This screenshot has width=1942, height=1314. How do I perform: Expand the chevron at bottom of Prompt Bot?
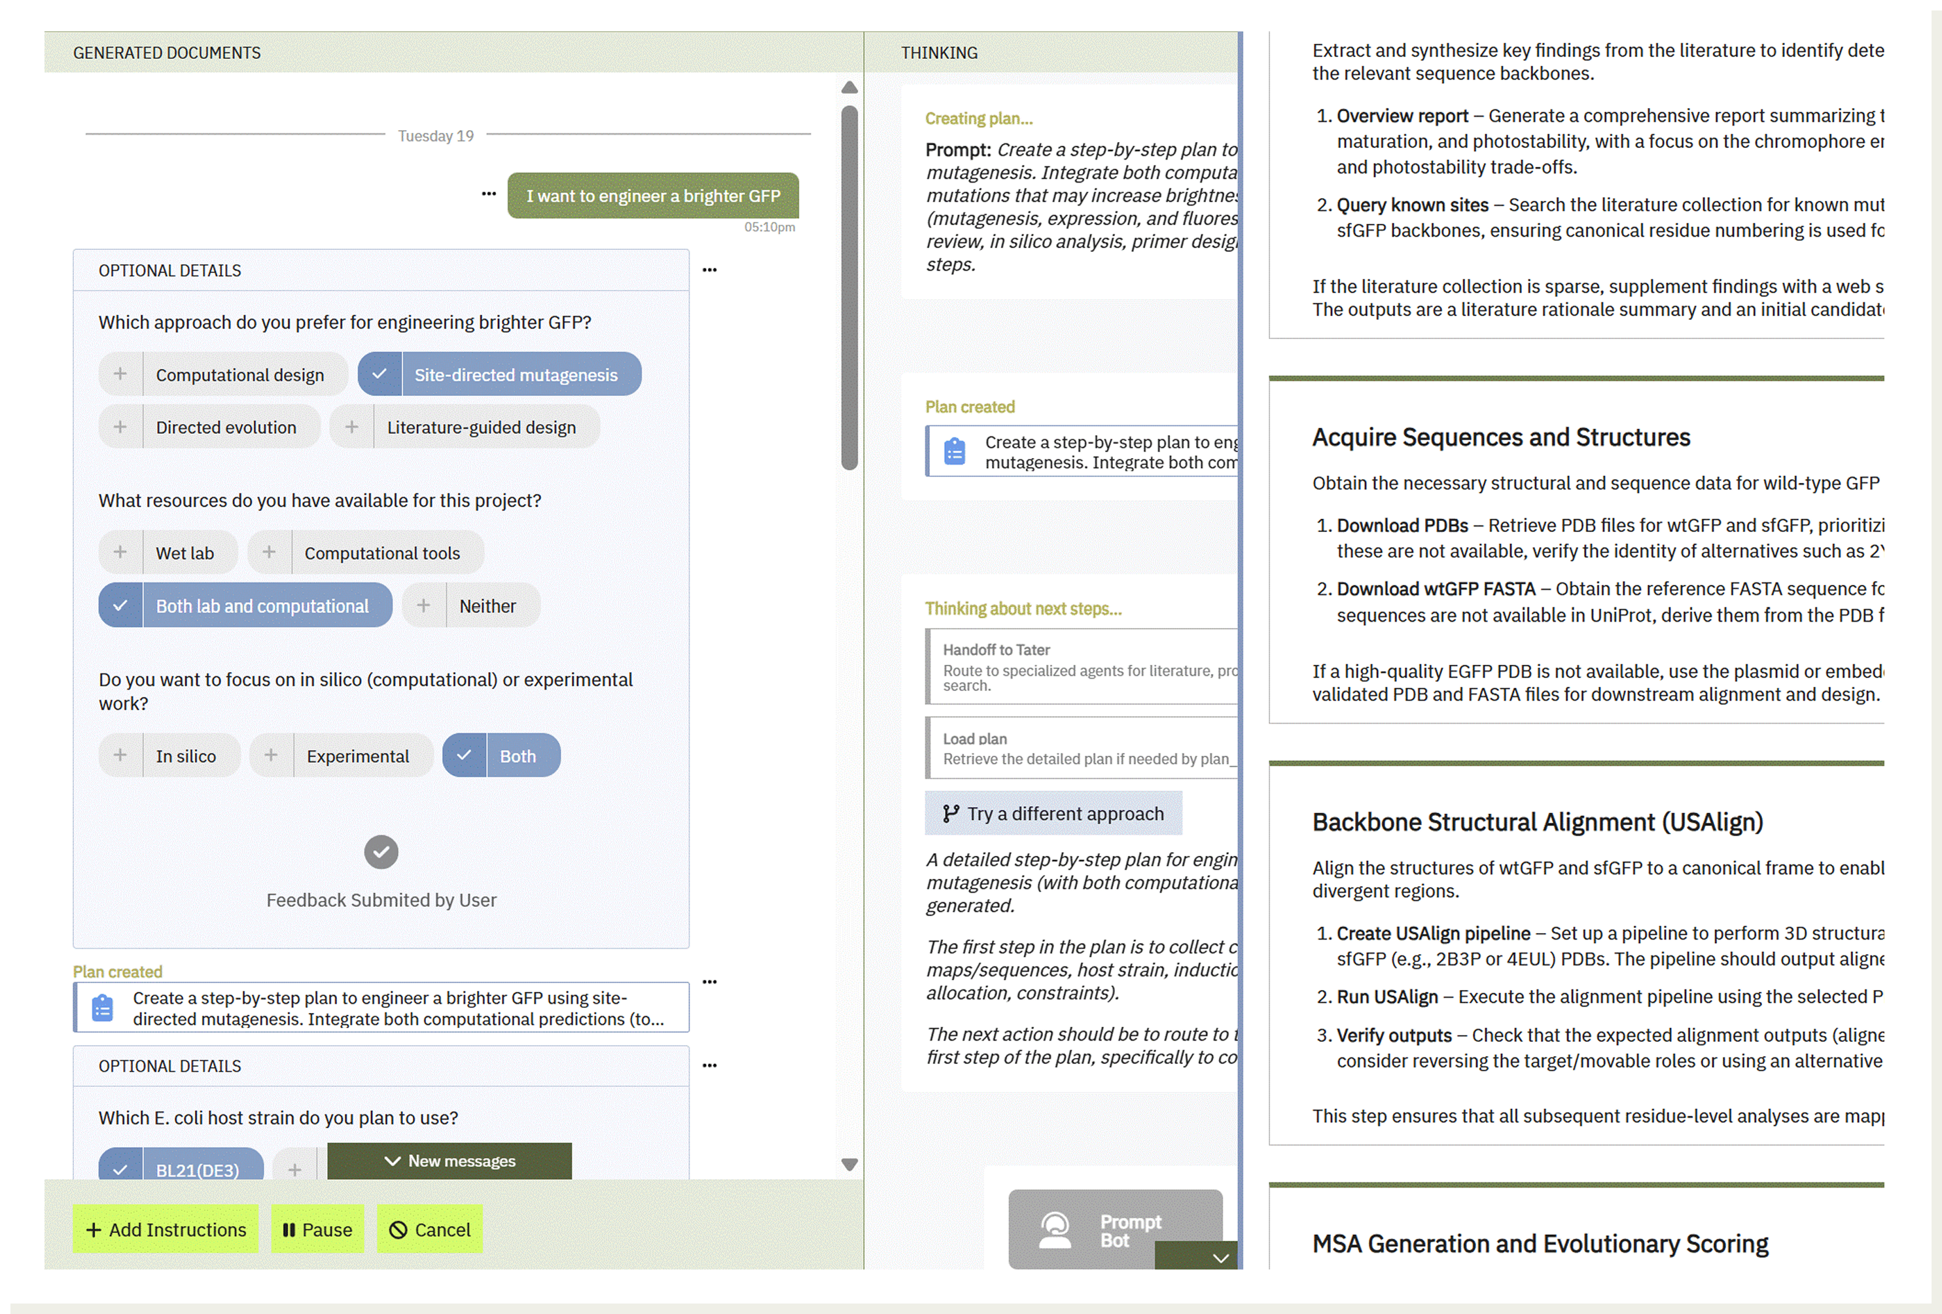tap(1220, 1258)
